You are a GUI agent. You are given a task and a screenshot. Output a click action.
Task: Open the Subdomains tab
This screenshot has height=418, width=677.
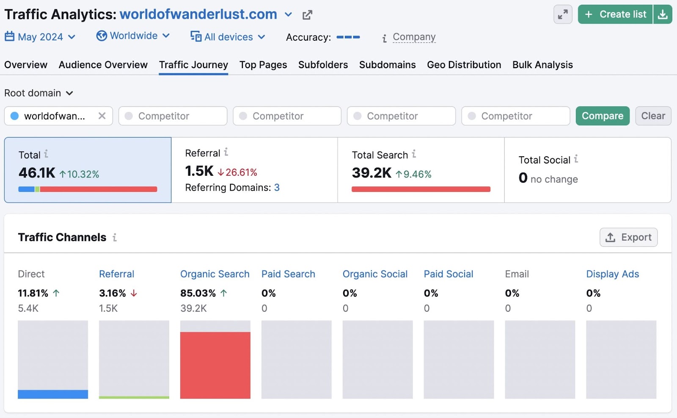pos(388,65)
